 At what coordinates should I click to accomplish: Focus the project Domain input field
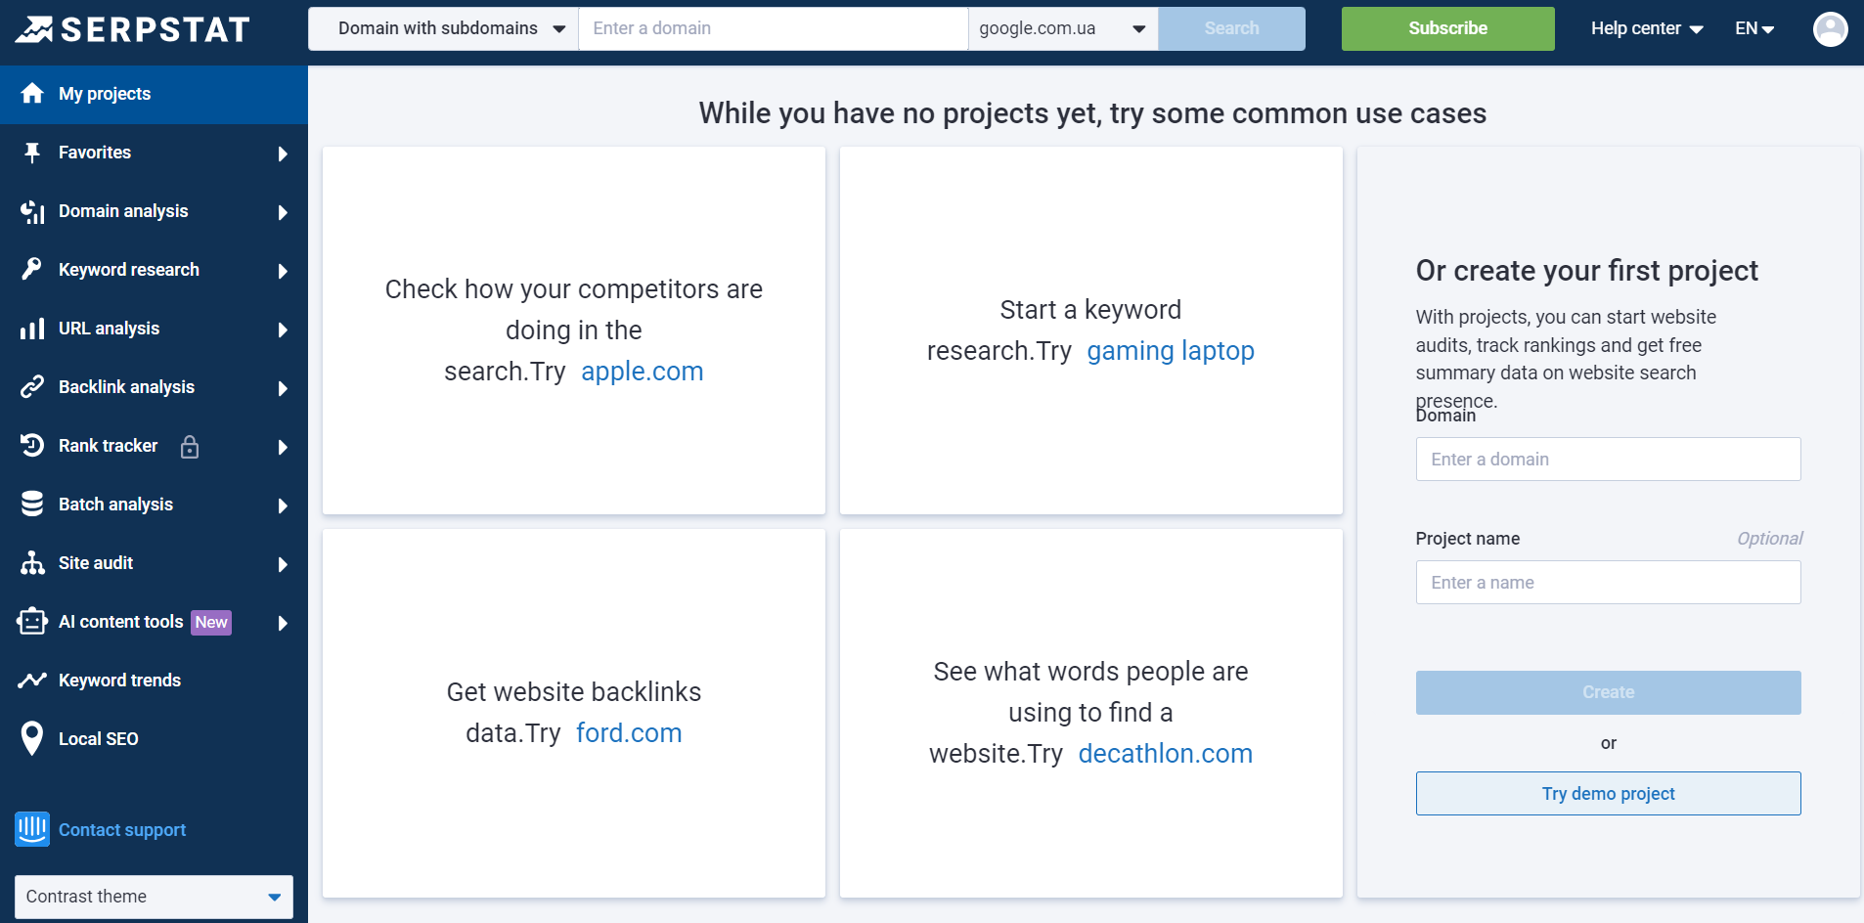[1608, 460]
